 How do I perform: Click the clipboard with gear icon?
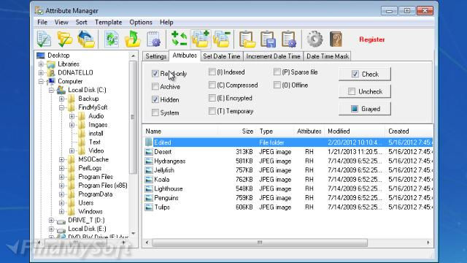pyautogui.click(x=289, y=39)
